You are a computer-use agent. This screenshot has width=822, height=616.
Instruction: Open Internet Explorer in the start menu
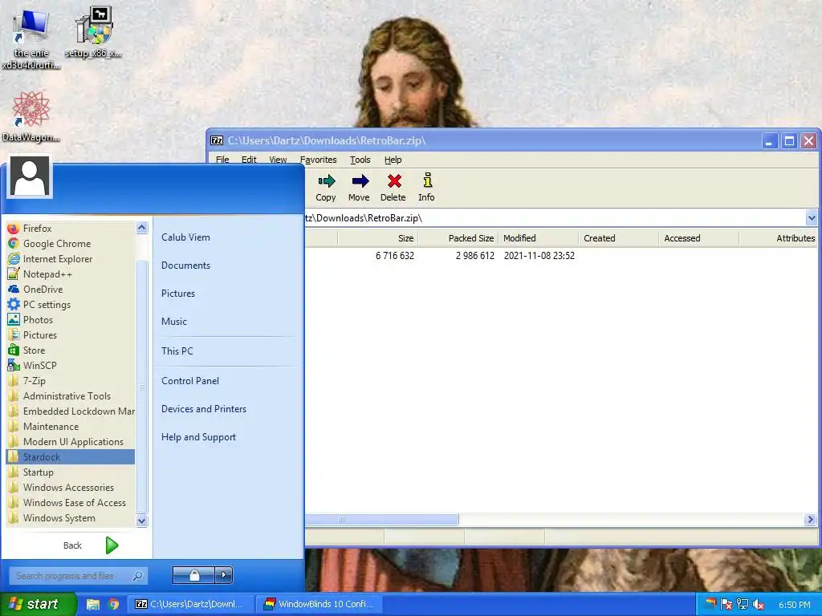[x=71, y=259]
